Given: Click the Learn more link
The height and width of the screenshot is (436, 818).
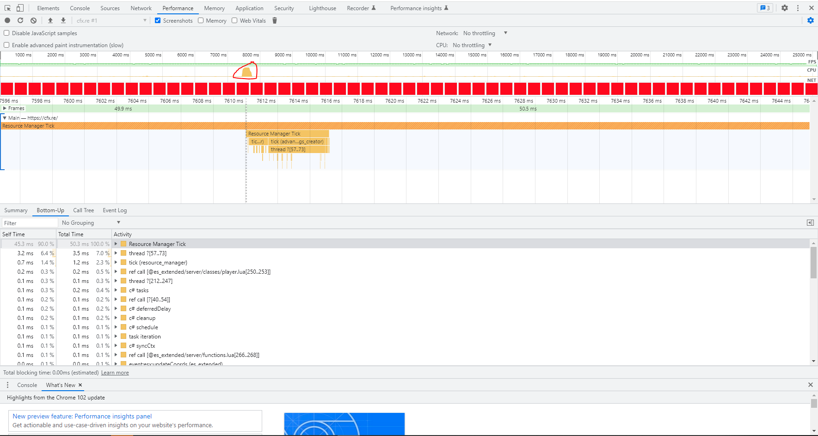Looking at the screenshot, I should [115, 373].
